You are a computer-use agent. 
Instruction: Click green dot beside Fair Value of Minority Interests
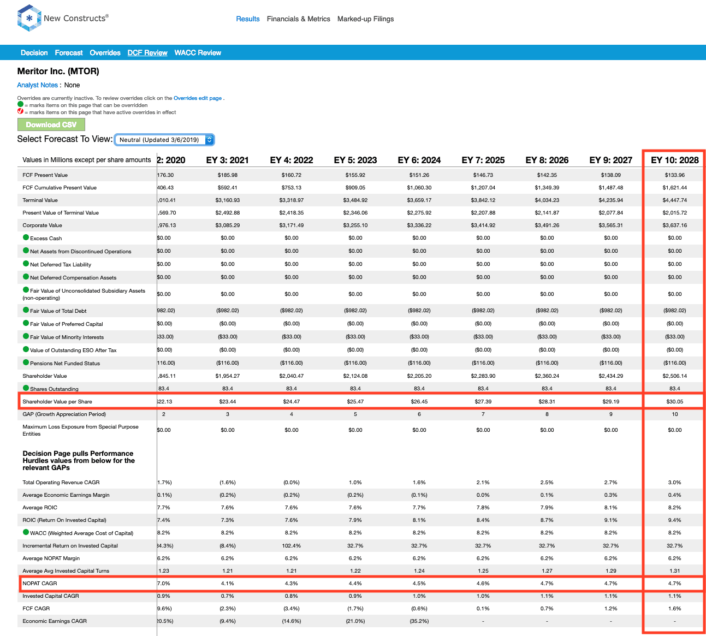[x=26, y=336]
